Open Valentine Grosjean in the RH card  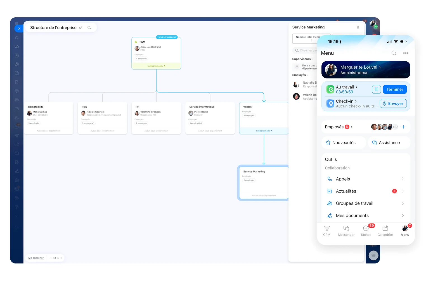tap(150, 112)
